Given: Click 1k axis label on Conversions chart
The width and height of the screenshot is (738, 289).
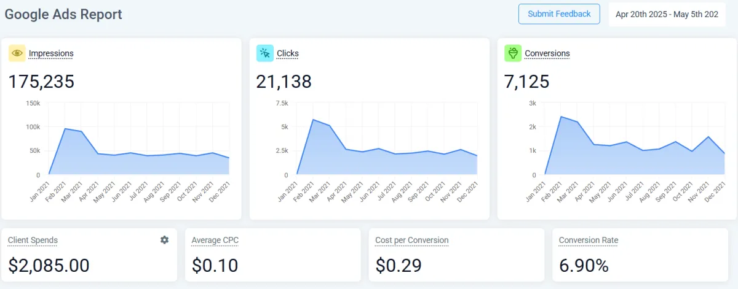Looking at the screenshot, I should (533, 151).
